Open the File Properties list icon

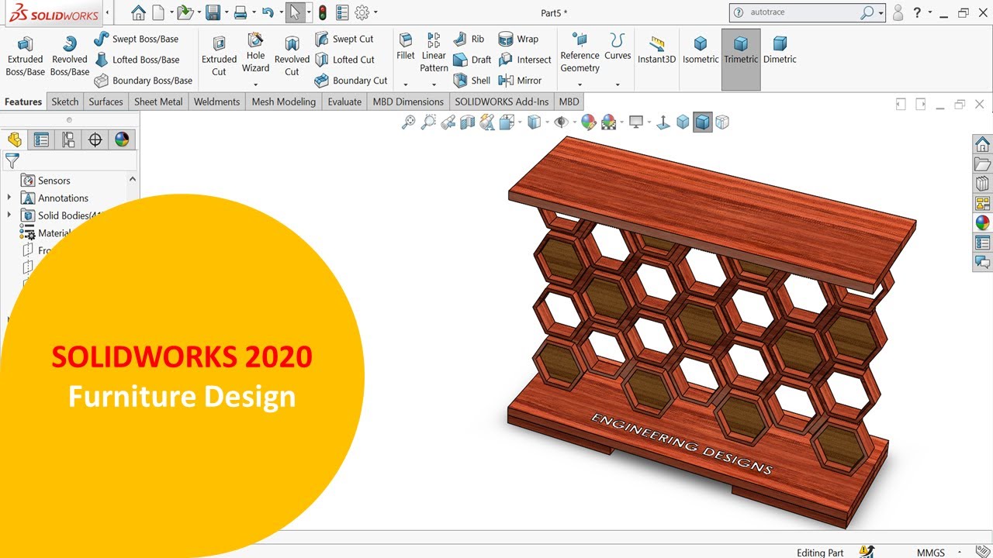[x=342, y=12]
